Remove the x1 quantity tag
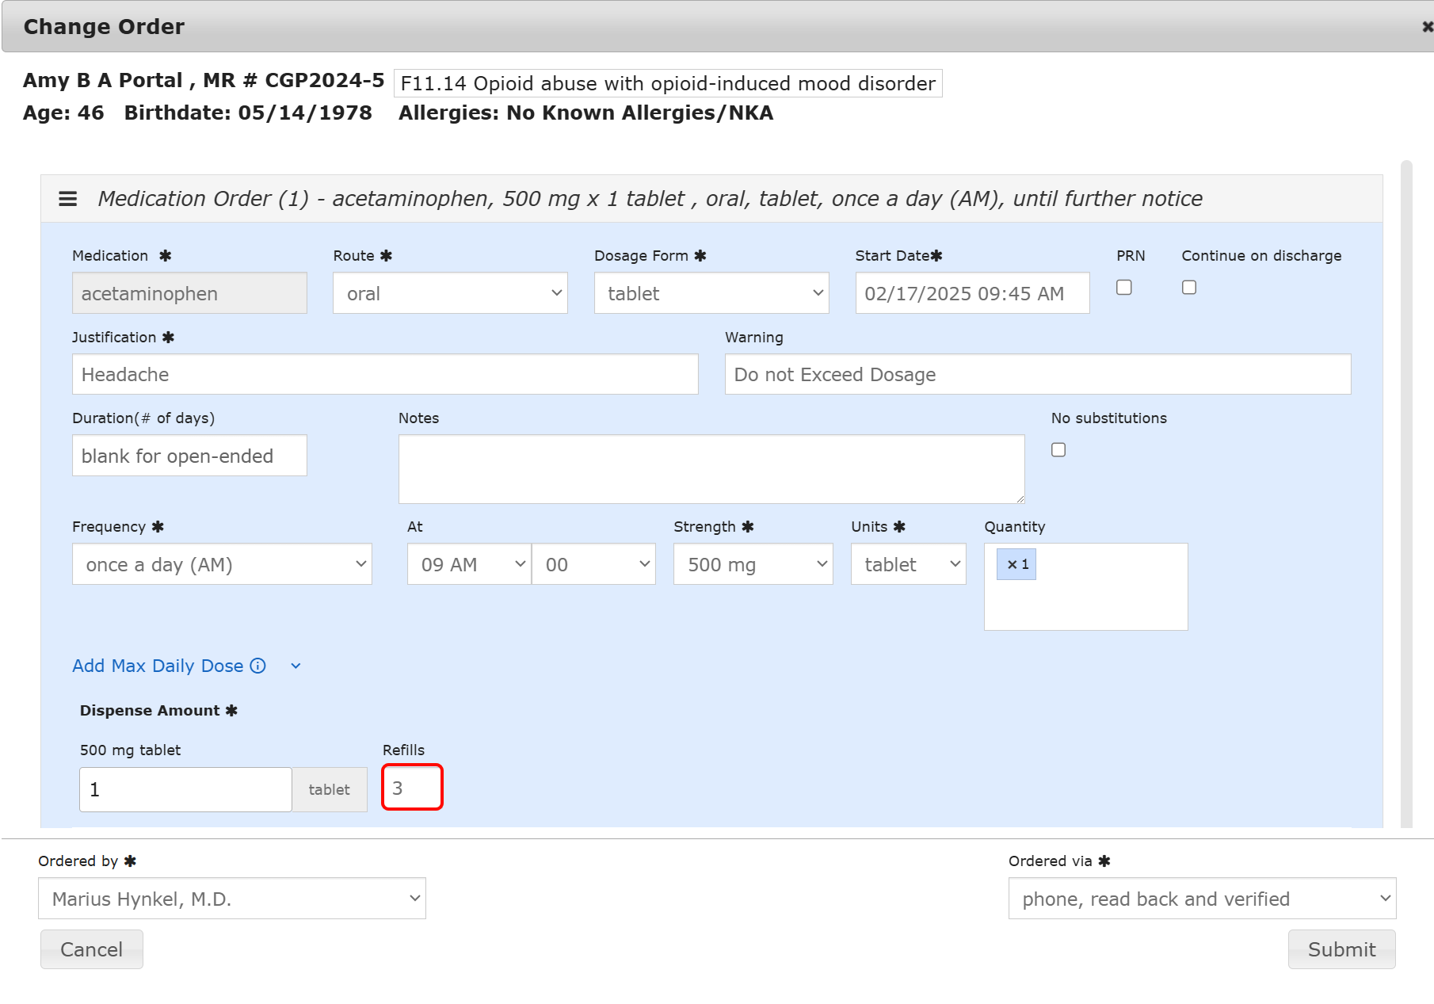1434x1004 pixels. tap(1012, 565)
